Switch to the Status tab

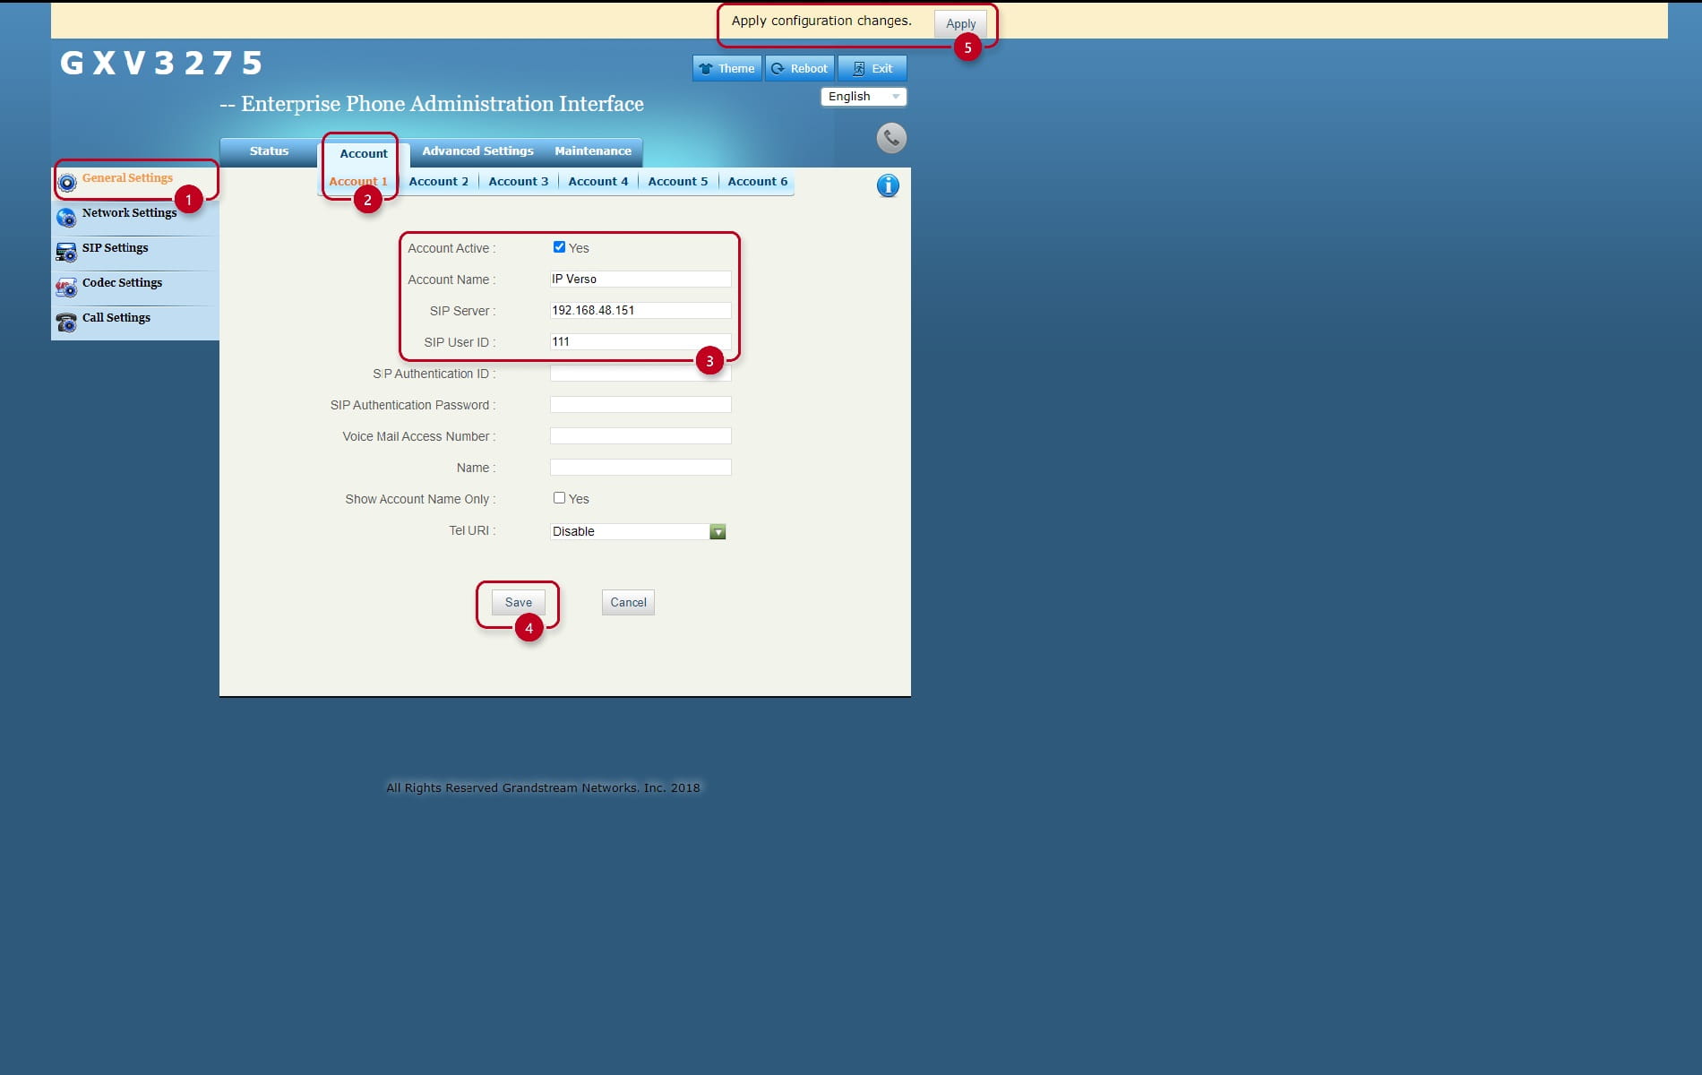click(x=269, y=151)
